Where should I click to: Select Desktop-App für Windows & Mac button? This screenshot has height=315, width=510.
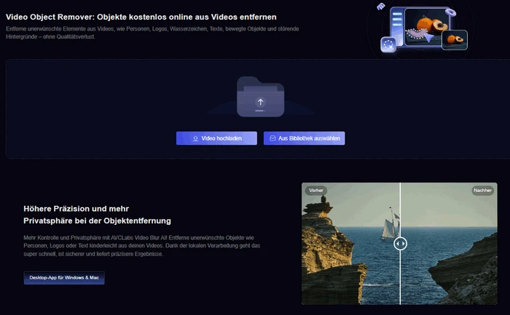coord(64,278)
